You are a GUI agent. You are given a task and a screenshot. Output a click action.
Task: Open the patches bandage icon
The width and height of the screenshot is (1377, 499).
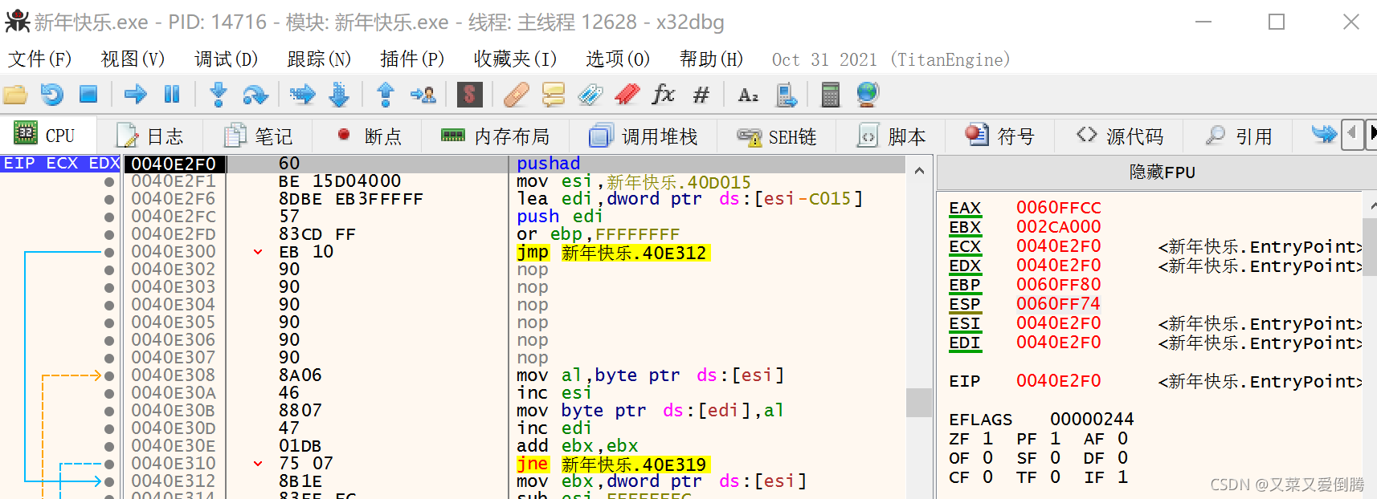[516, 95]
